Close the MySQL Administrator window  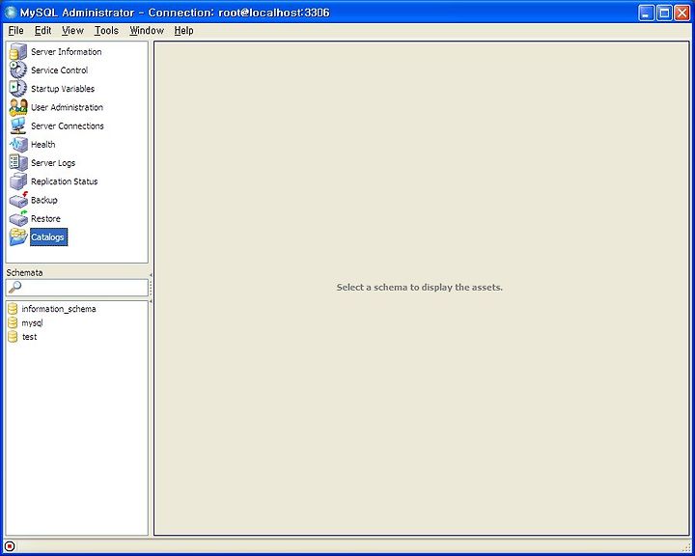(681, 13)
